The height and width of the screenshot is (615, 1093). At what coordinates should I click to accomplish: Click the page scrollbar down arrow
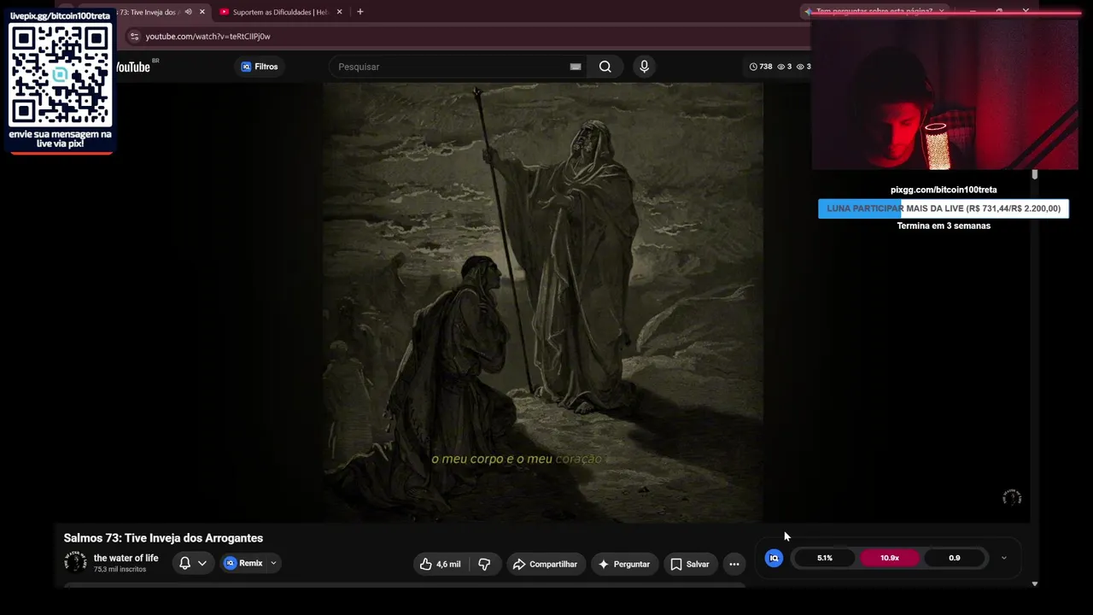1034,584
